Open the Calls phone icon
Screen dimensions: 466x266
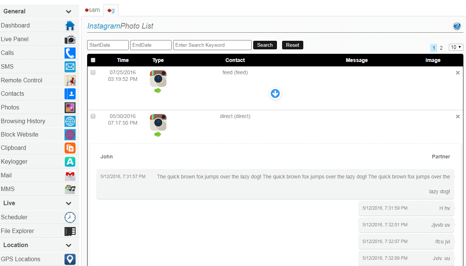[70, 53]
